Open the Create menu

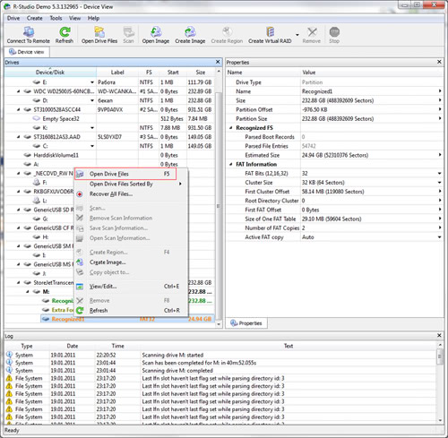click(35, 18)
